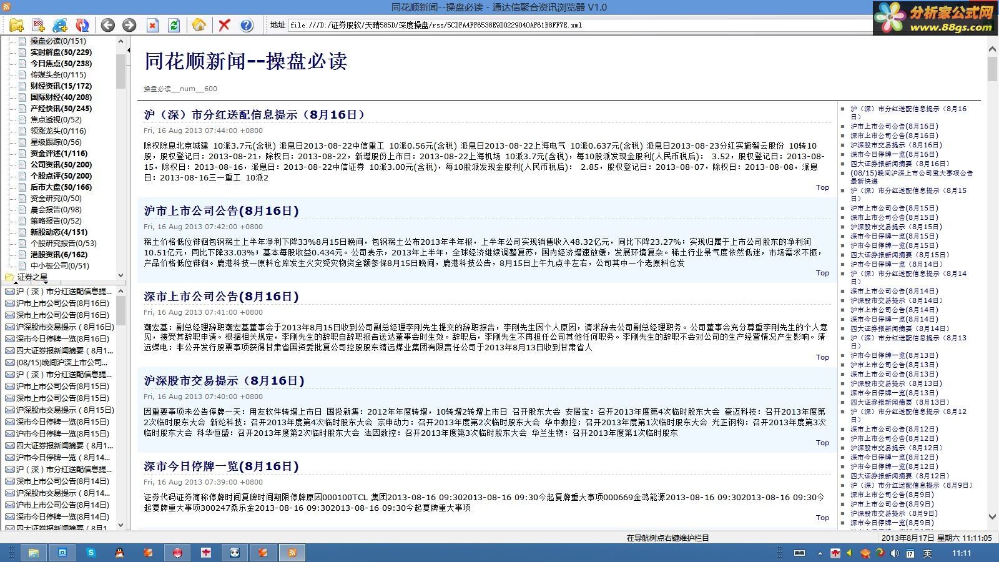
Task: Go forward with the right arrow
Action: tap(129, 26)
